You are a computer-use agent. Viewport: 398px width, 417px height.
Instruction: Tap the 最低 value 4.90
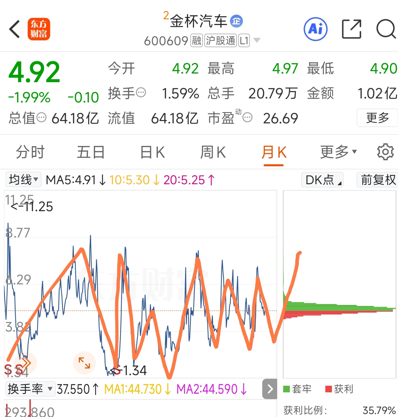point(384,69)
